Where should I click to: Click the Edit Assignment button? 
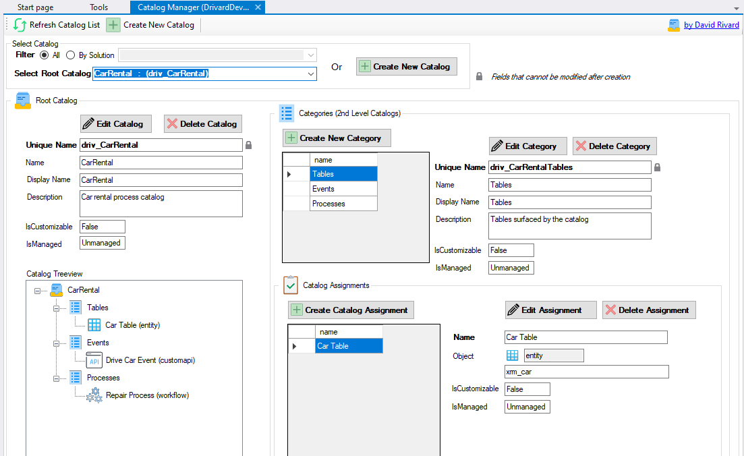coord(551,310)
